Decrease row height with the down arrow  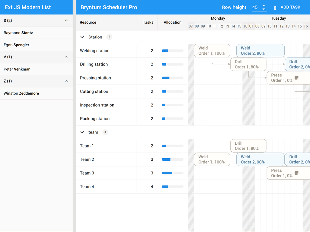pos(264,9)
